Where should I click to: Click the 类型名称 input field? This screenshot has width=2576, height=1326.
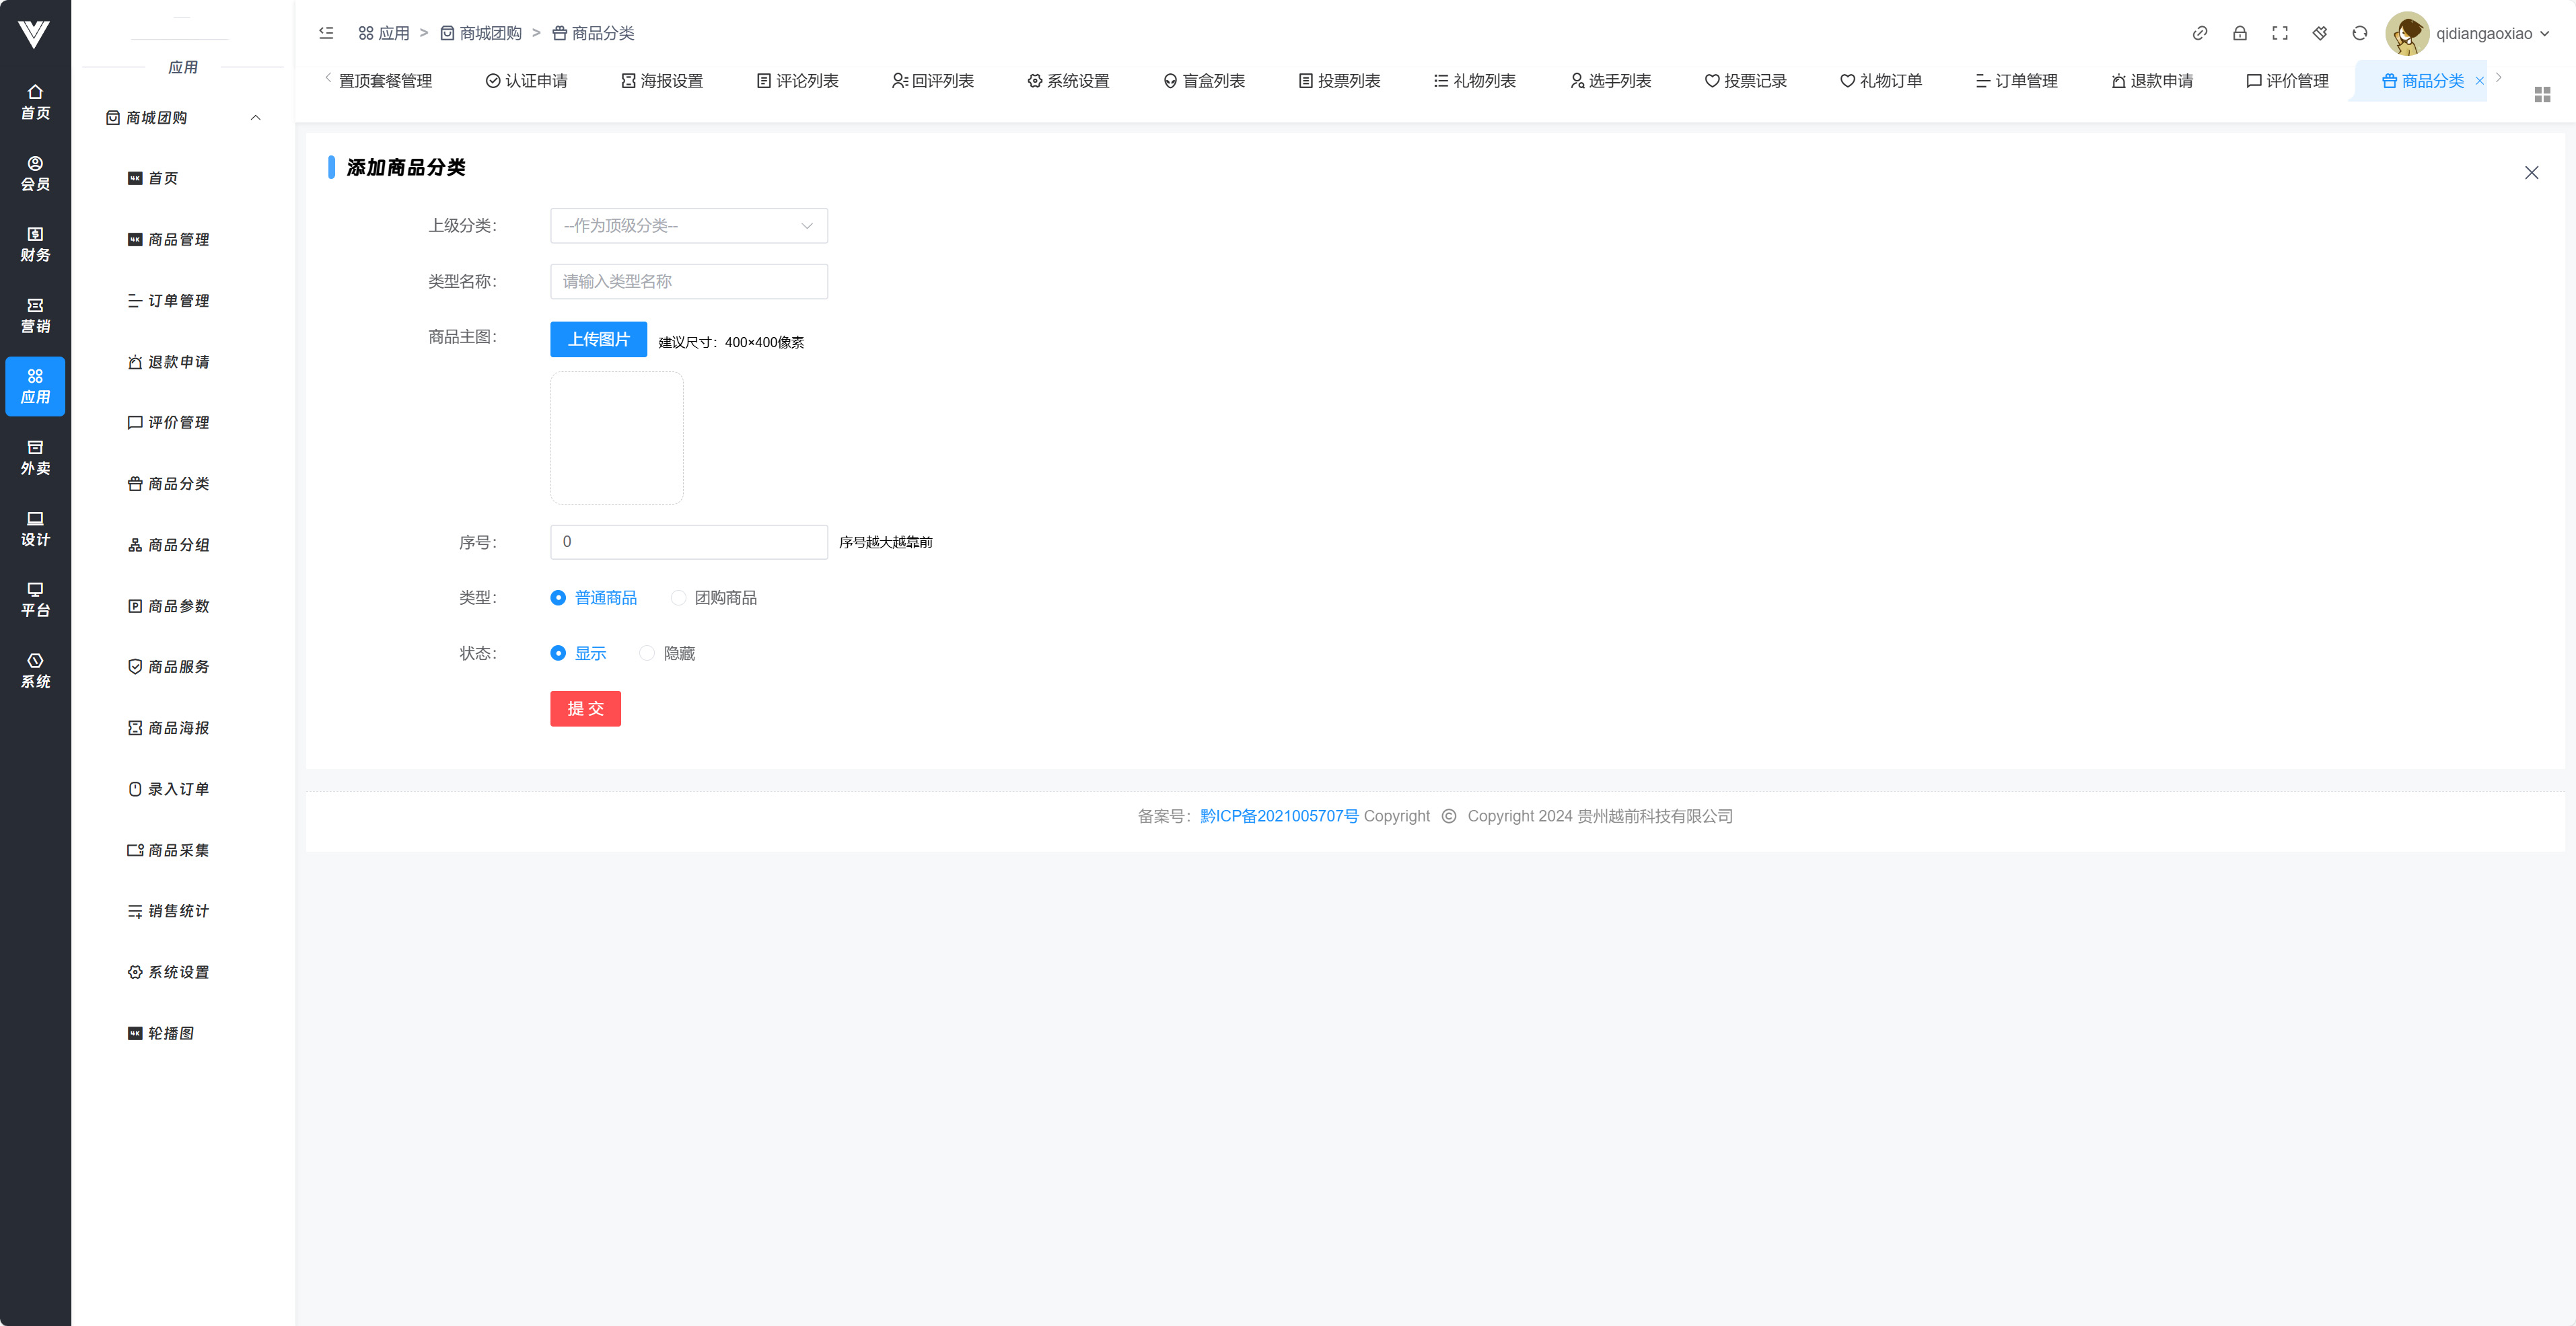point(688,282)
